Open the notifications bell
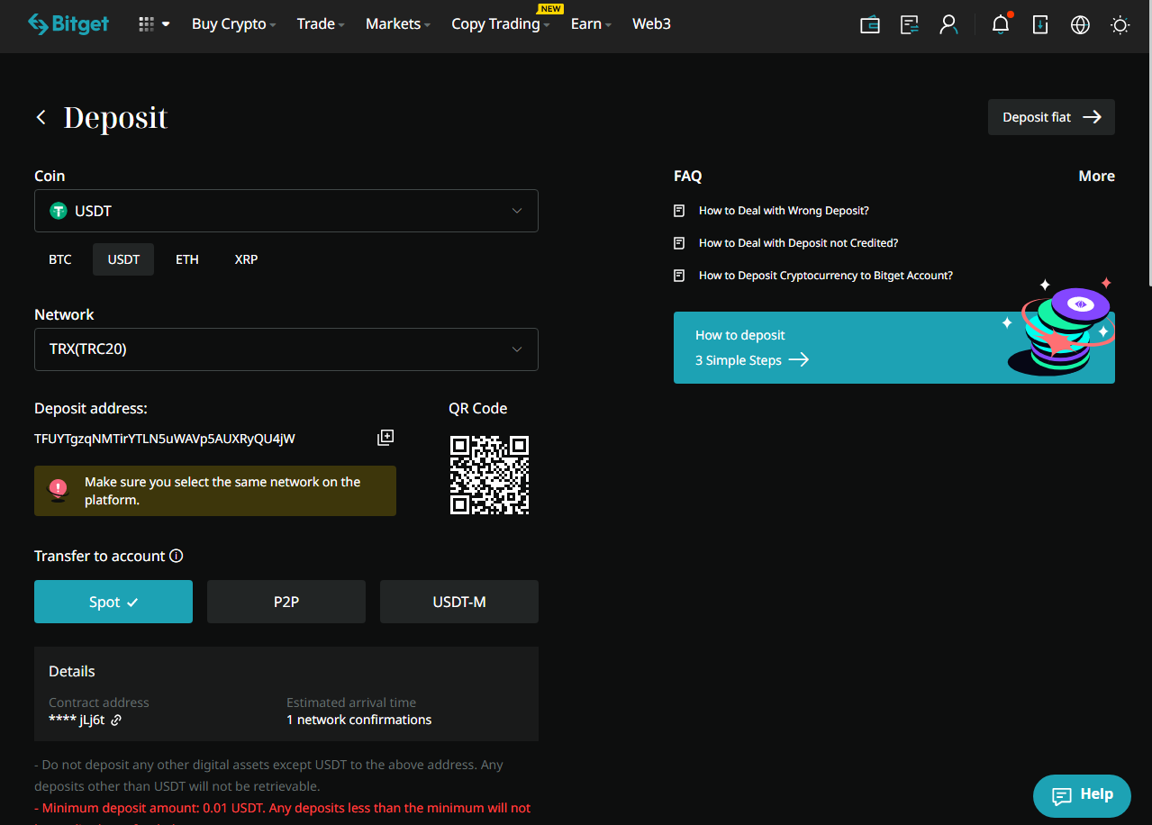This screenshot has width=1152, height=825. click(x=1001, y=24)
